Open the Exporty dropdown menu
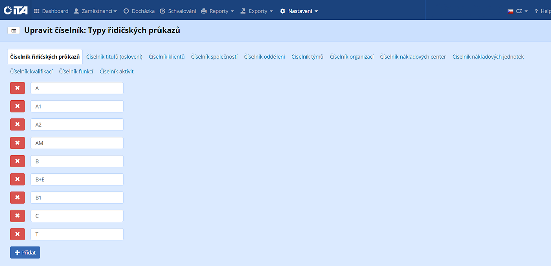Viewport: 551px width, 266px height. pos(257,11)
